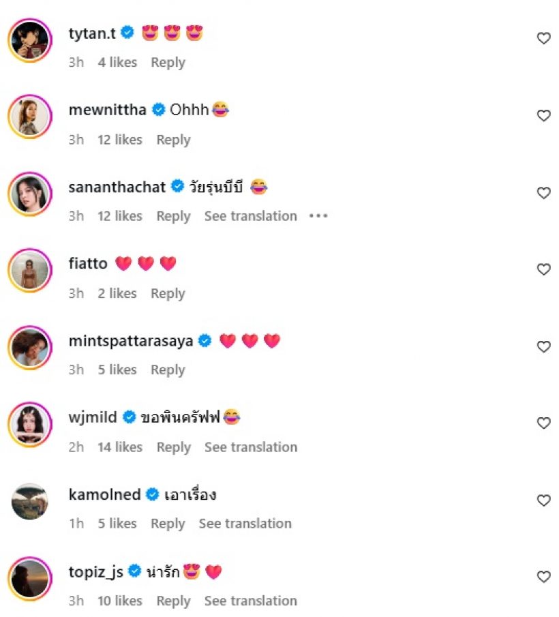Viewport: 559px width, 617px height.
Task: Click the verified badge next to tytan.t
Action: click(x=127, y=31)
